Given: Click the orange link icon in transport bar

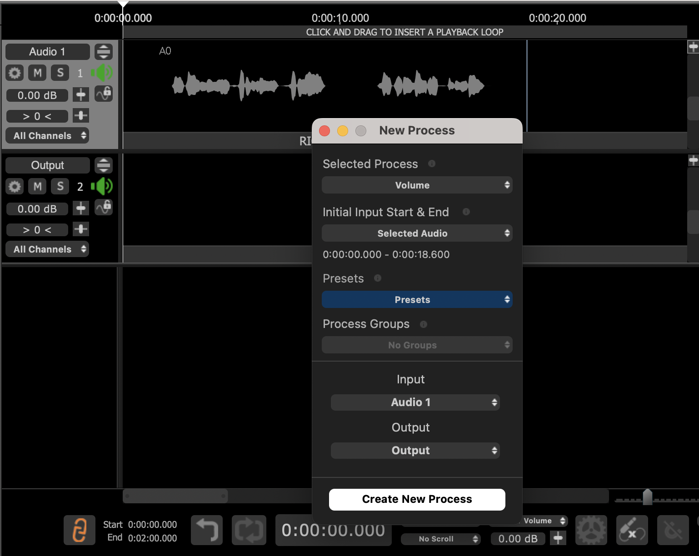Looking at the screenshot, I should pos(80,530).
